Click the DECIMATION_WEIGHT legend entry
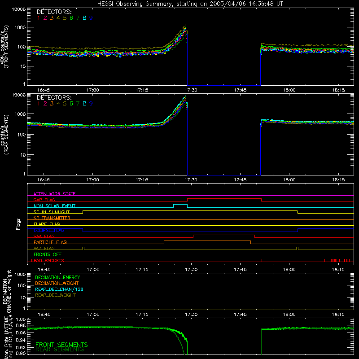This screenshot has height=359, width=359. pyautogui.click(x=57, y=283)
